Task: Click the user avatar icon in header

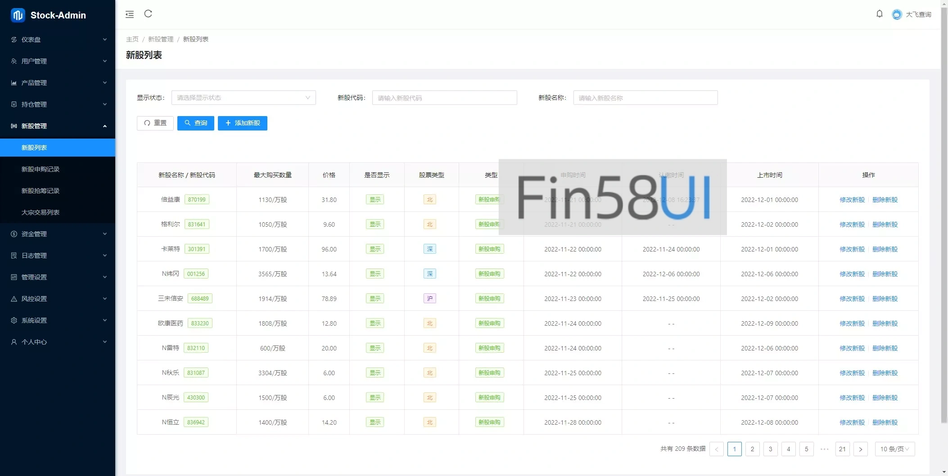Action: pyautogui.click(x=897, y=14)
